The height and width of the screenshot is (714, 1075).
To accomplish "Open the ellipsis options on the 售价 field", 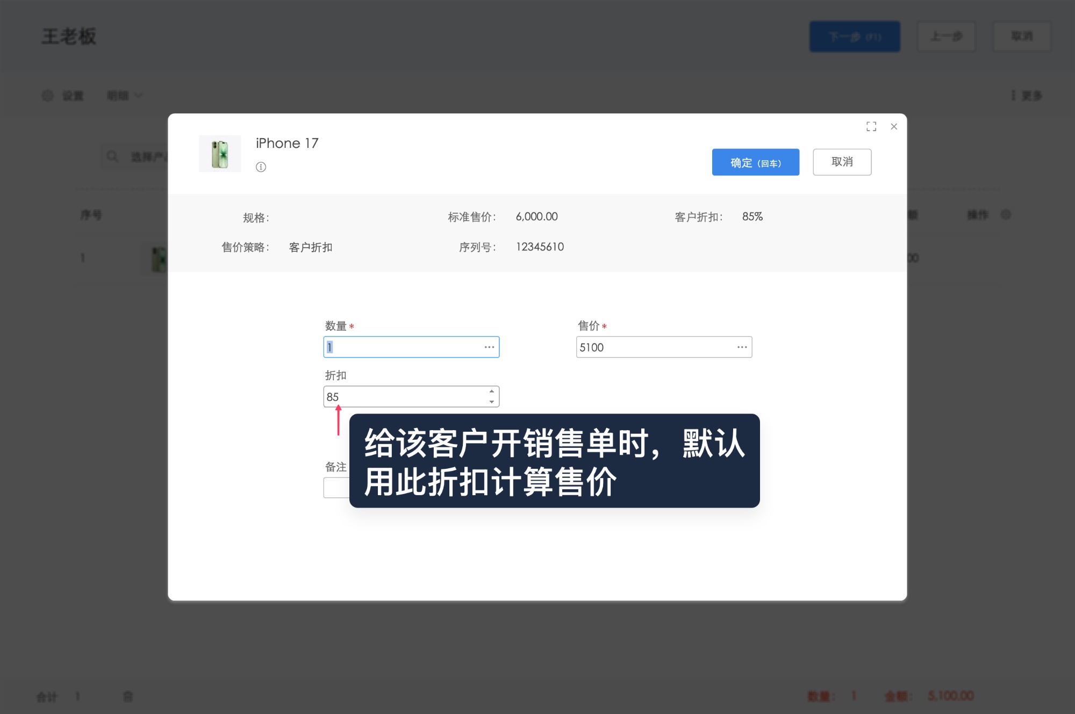I will (x=742, y=347).
